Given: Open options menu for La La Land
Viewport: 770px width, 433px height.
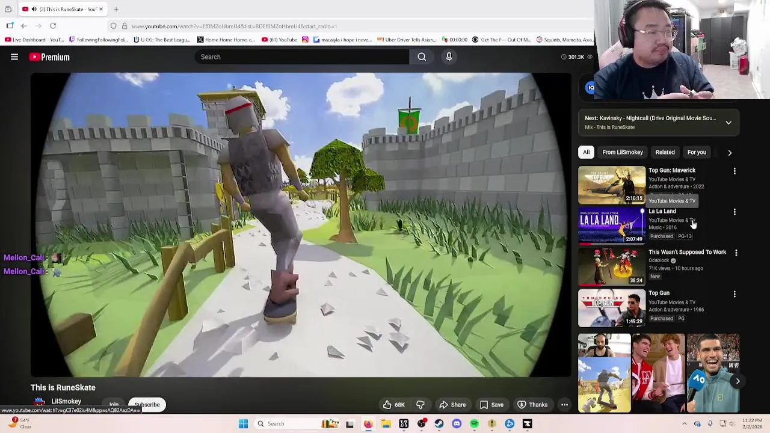Looking at the screenshot, I should click(x=735, y=212).
